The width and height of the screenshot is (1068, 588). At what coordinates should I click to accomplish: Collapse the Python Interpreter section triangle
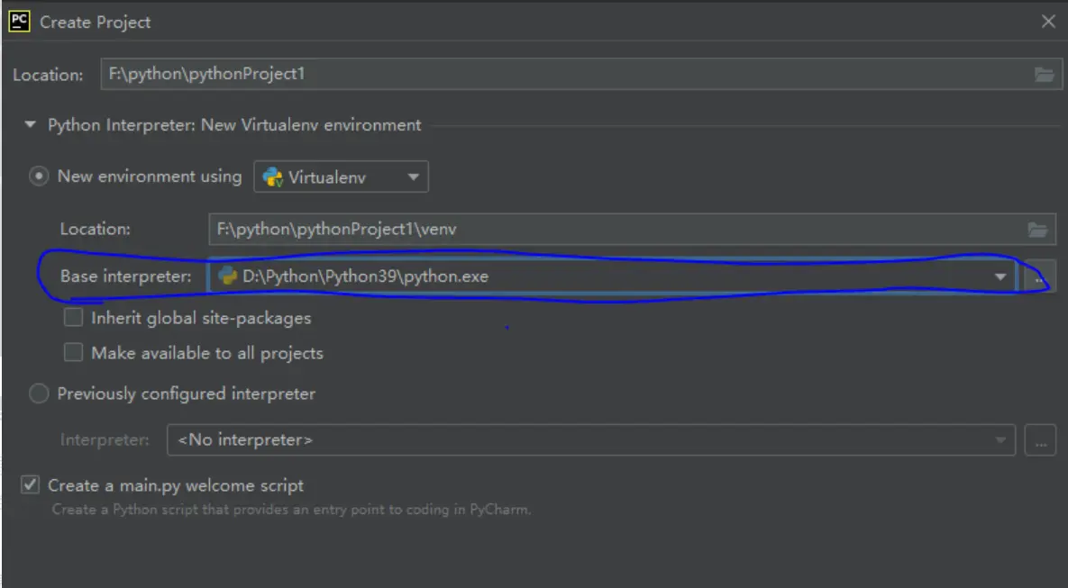coord(29,124)
